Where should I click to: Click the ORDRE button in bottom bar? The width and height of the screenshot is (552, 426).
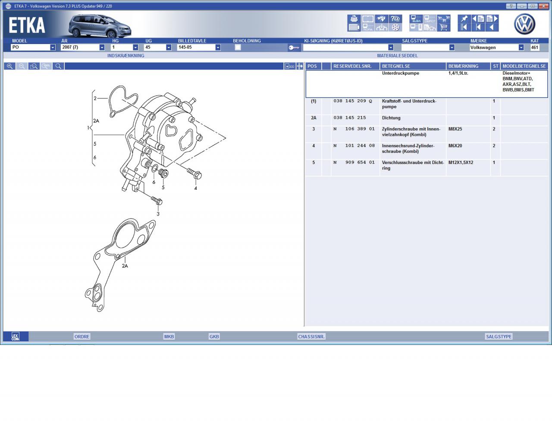[82, 337]
